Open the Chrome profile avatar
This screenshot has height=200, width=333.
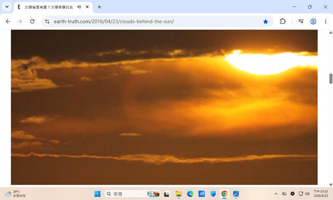coord(313,21)
